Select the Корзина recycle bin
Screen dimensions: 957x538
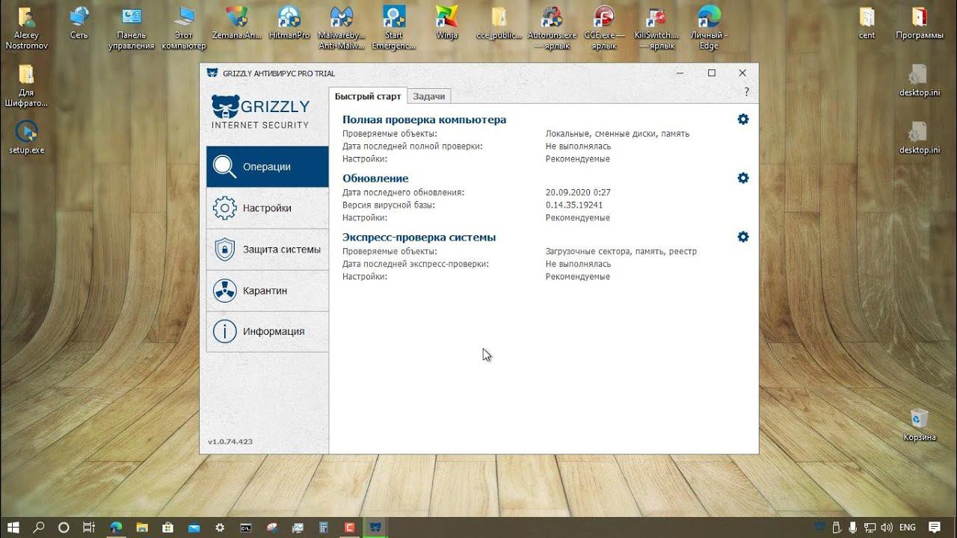(920, 425)
